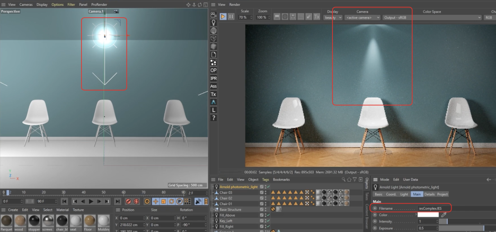Open the Render menu in IPR window

pos(235,5)
